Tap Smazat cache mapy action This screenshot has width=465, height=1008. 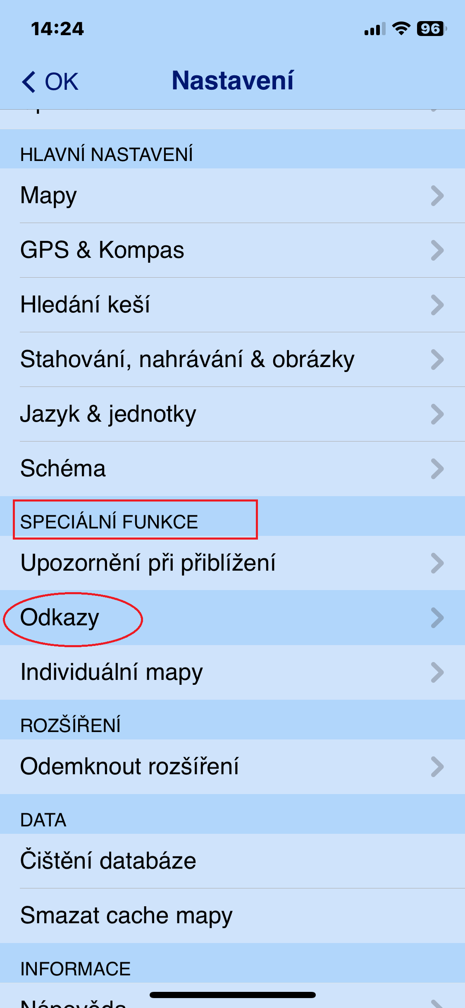point(232,916)
